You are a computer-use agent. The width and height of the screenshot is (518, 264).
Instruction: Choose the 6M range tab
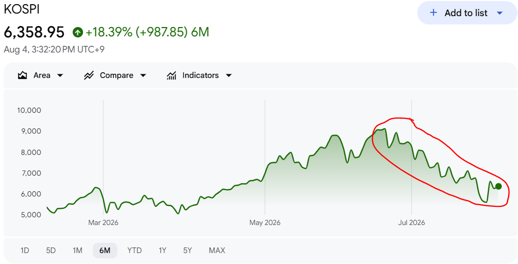105,250
